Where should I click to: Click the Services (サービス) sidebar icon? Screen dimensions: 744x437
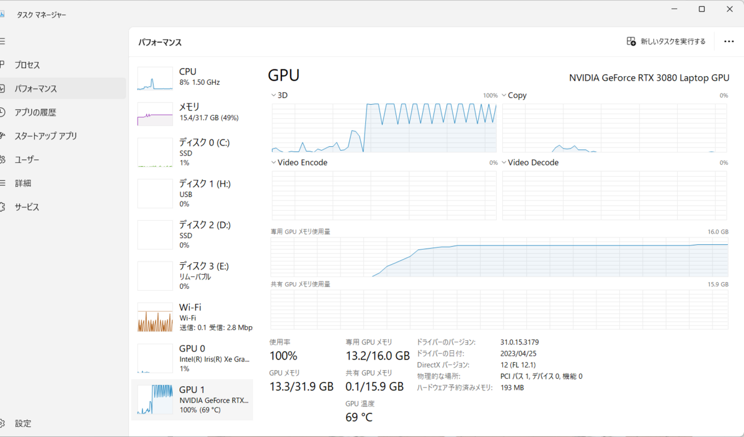tap(2, 206)
